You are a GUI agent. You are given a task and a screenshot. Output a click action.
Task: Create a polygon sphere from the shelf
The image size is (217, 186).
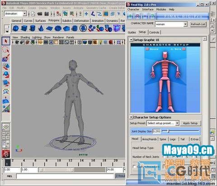[x=16, y=28]
